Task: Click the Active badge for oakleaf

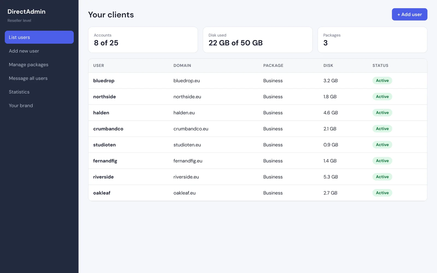Action: (382, 193)
